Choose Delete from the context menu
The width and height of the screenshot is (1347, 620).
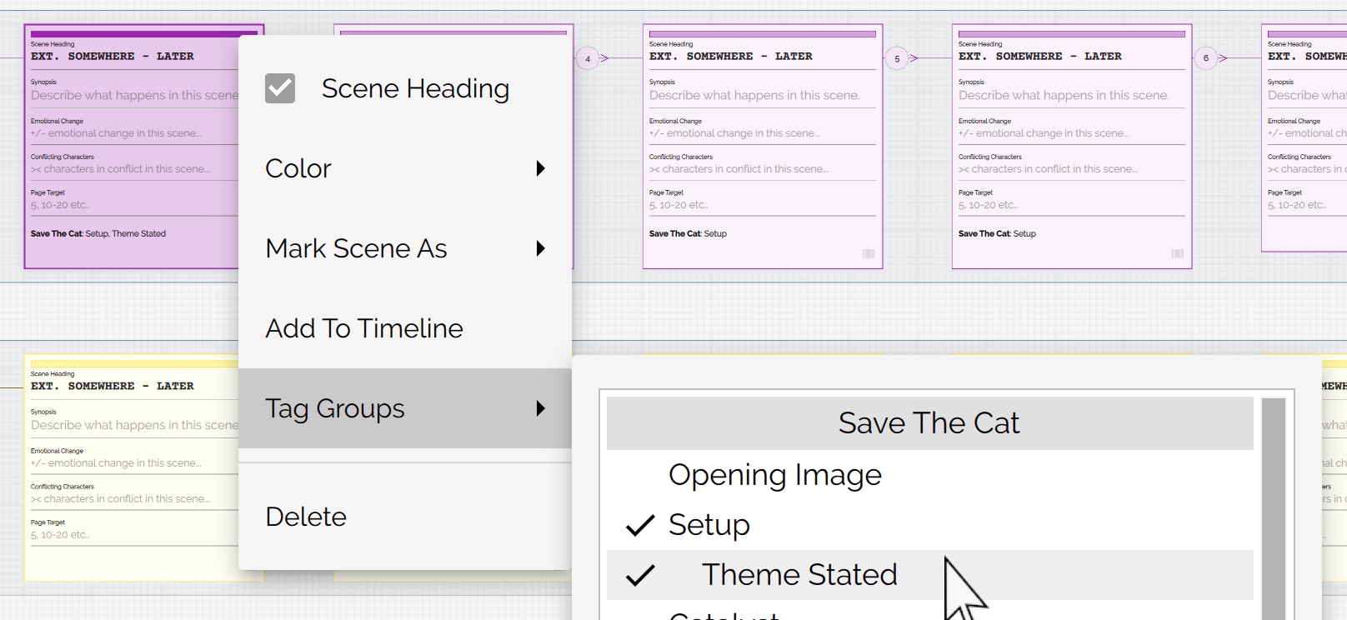pos(405,517)
